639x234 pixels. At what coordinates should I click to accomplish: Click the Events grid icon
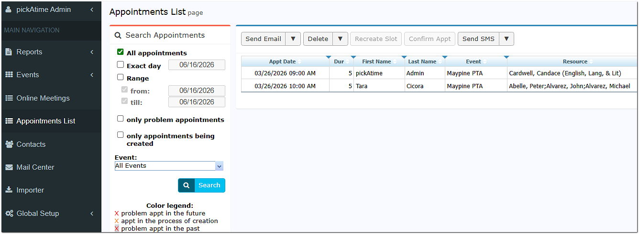[9, 75]
